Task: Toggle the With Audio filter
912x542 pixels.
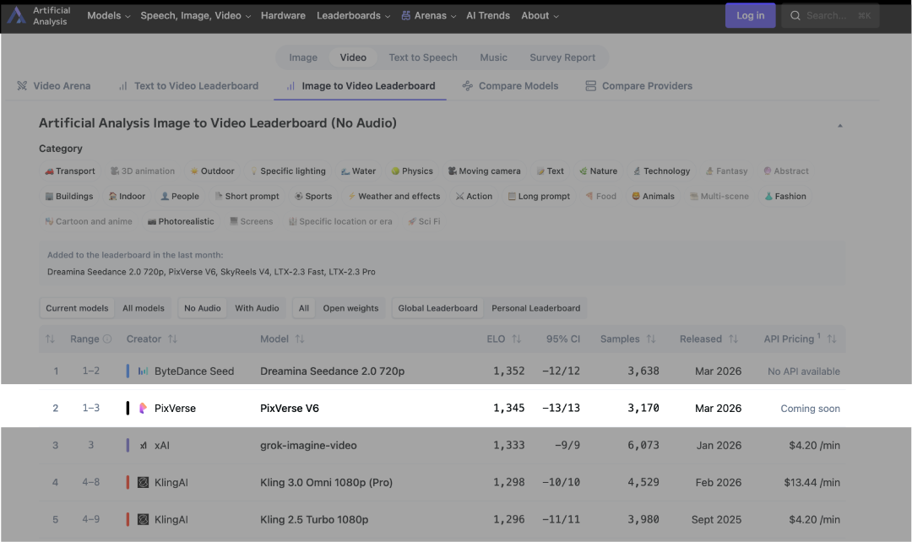Action: [257, 309]
